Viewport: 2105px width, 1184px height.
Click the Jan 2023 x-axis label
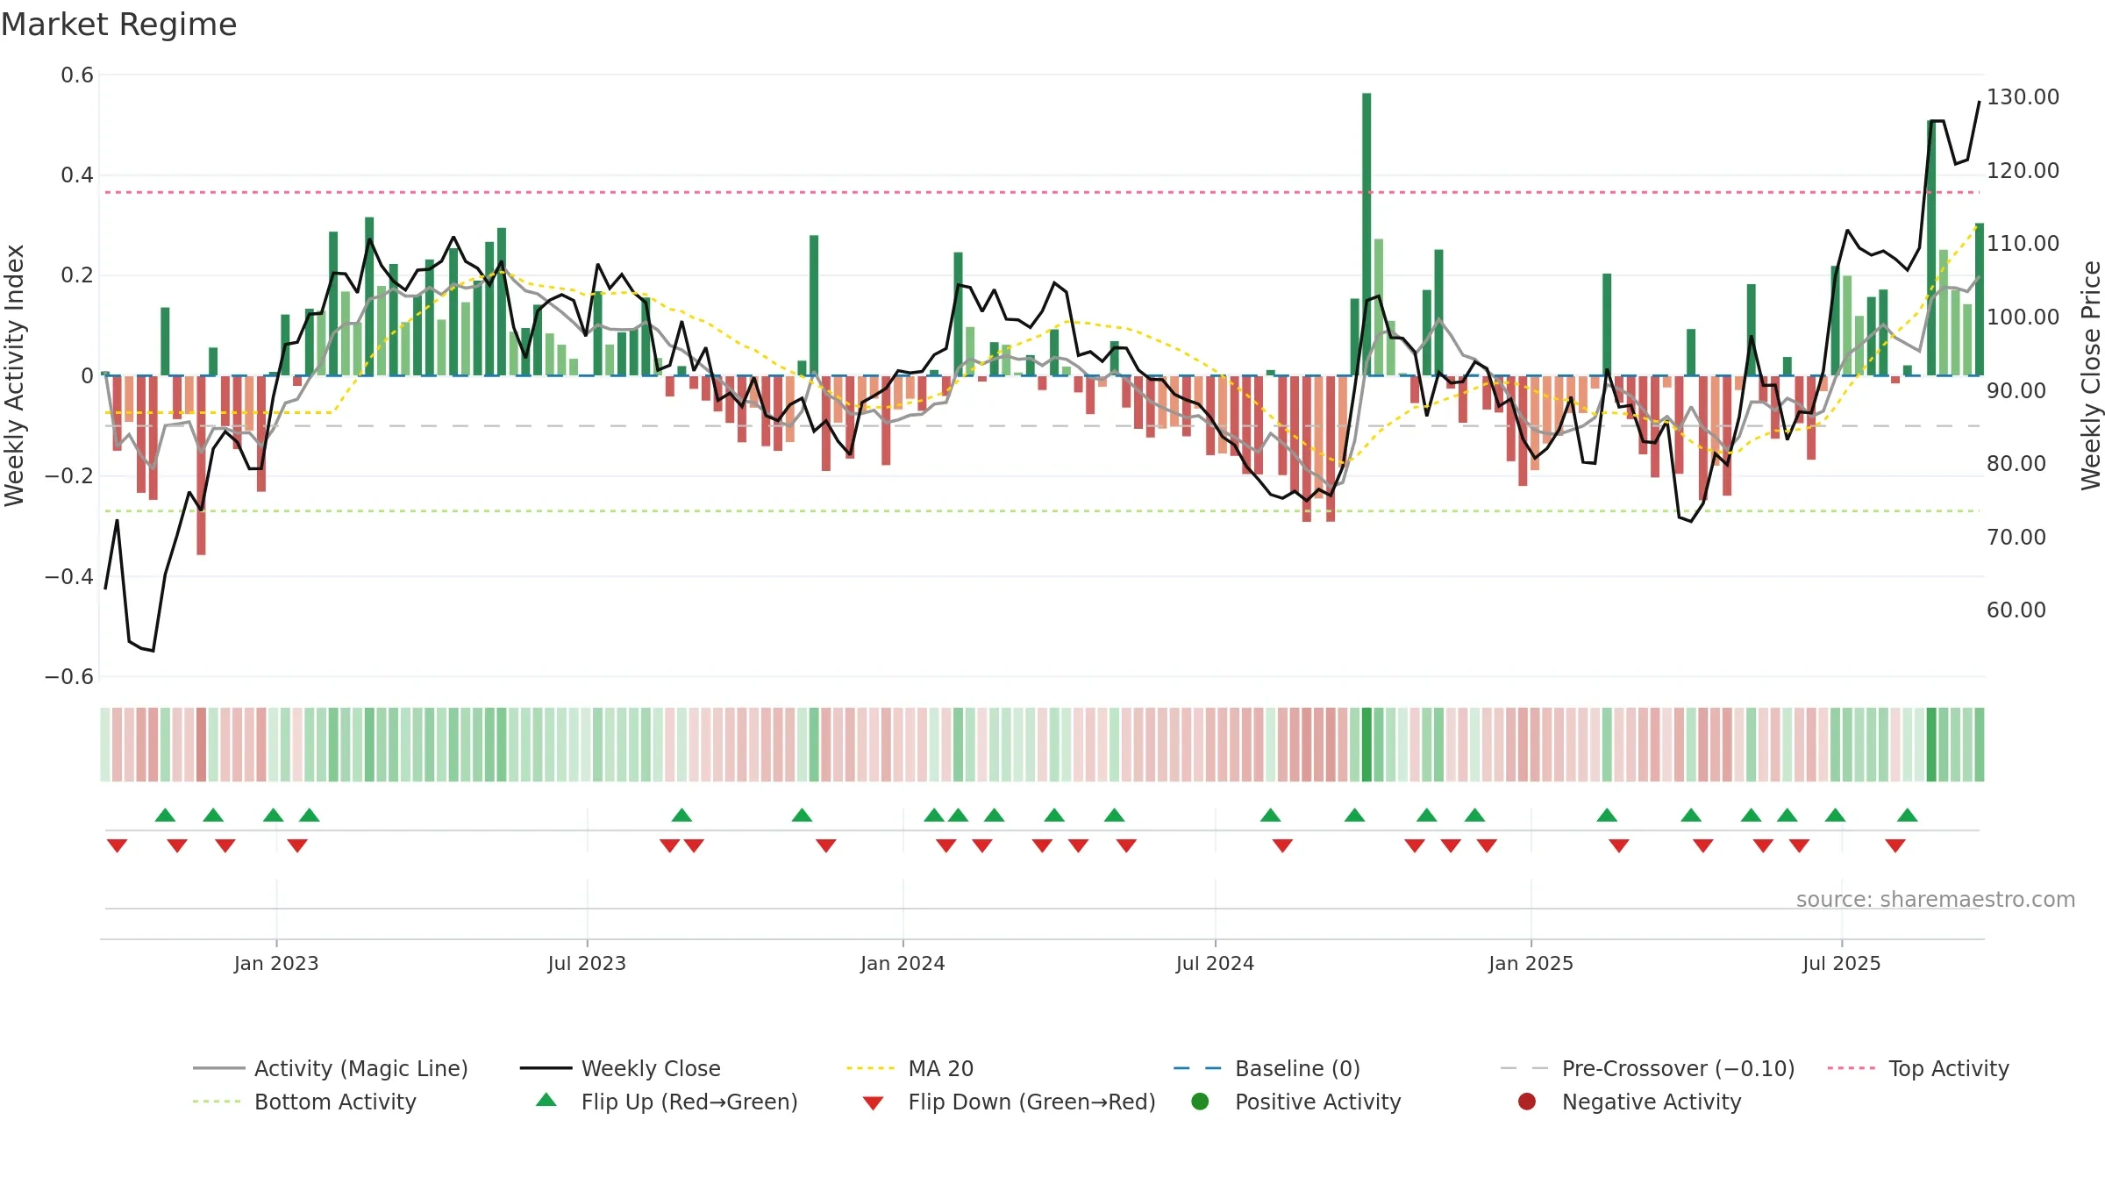(x=276, y=963)
